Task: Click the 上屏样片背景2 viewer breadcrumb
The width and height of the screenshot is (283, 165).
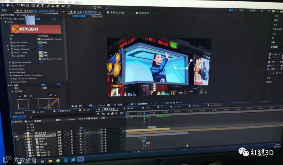Action: click(x=79, y=16)
